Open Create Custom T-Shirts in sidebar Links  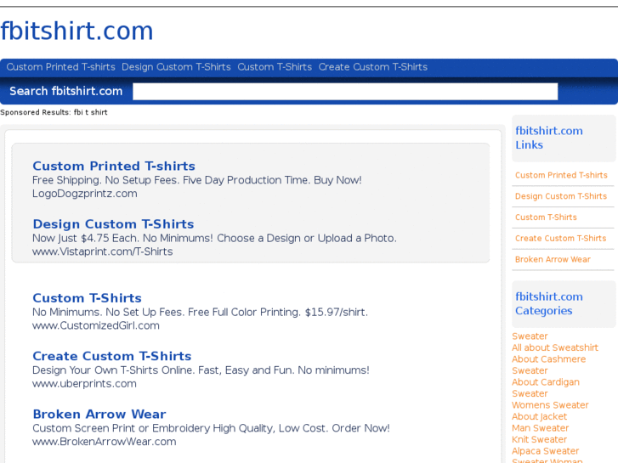click(560, 239)
